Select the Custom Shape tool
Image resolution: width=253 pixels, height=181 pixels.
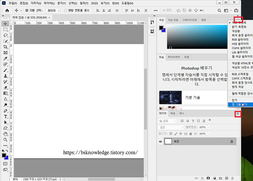(5, 128)
